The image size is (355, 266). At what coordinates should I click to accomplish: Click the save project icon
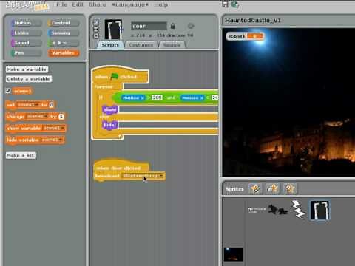point(225,4)
